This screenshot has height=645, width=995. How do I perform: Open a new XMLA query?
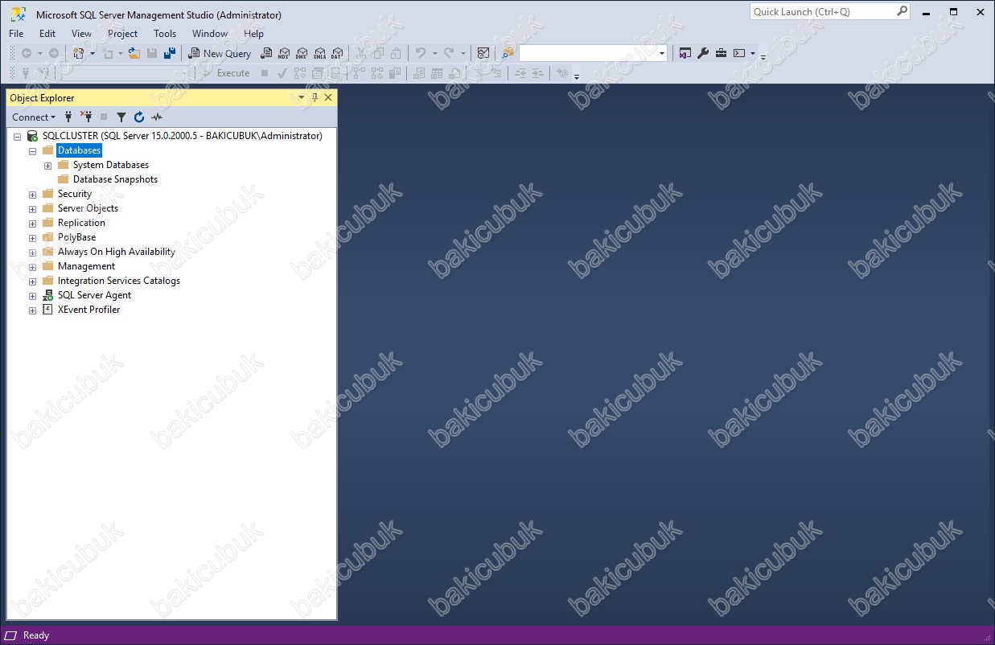coord(319,53)
